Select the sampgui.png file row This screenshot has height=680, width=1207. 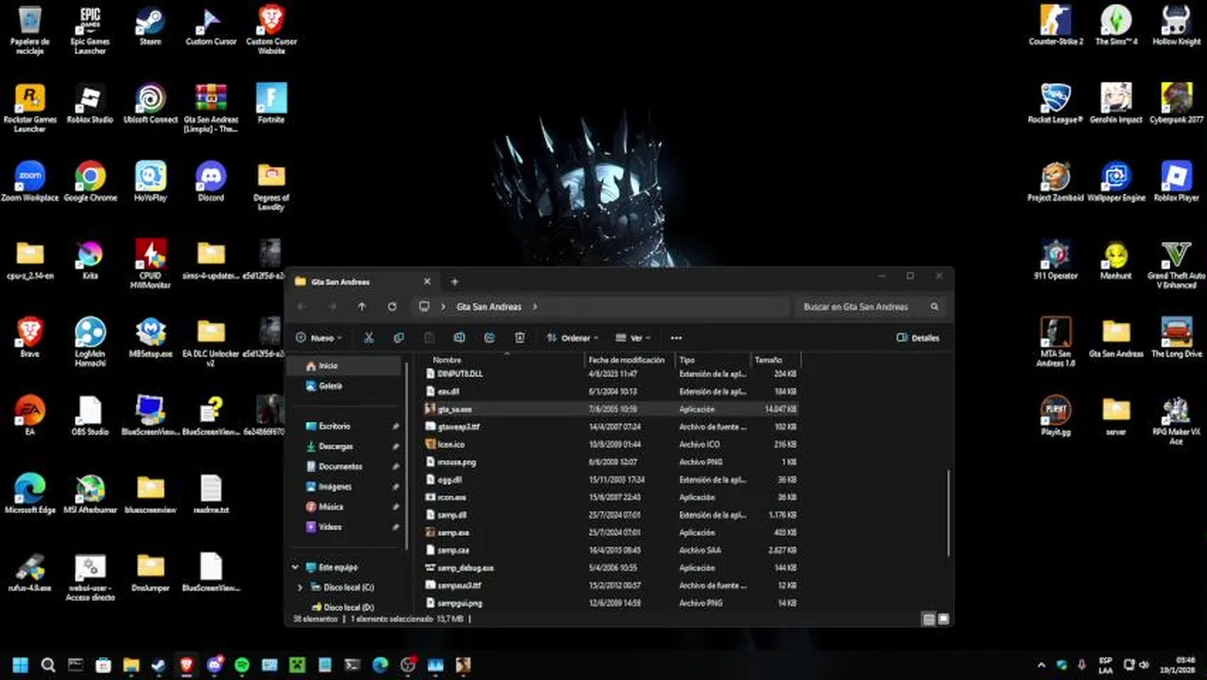pos(612,603)
